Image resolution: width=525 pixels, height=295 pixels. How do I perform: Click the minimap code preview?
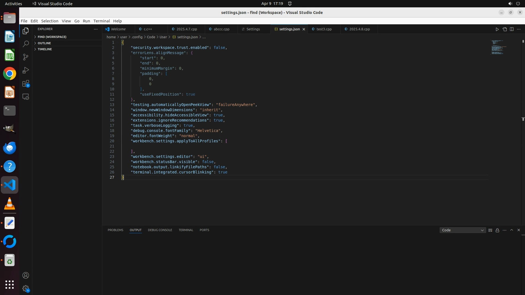point(497,48)
